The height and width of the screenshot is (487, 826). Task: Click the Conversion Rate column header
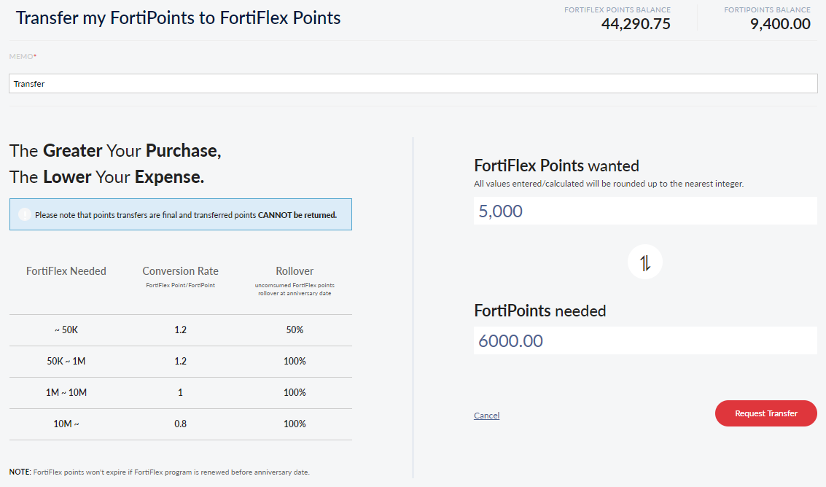(x=180, y=271)
